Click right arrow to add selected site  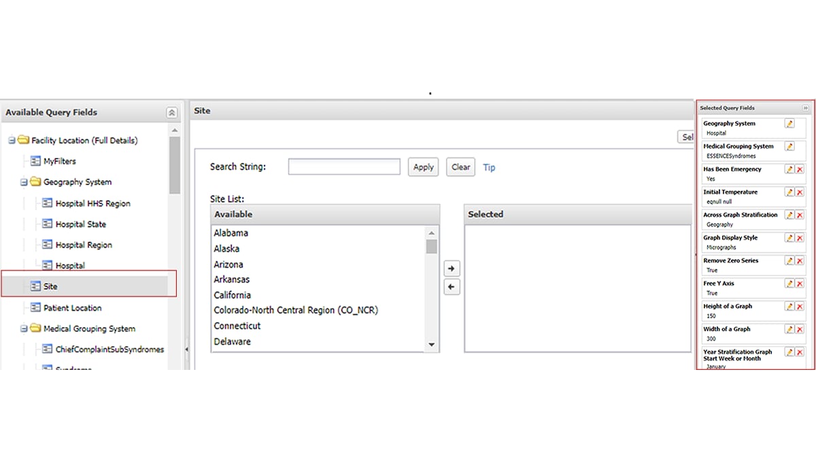451,269
